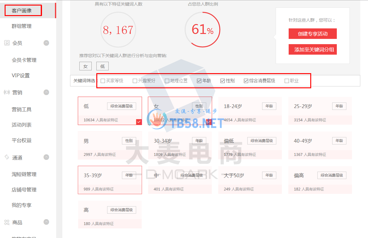Screen dimensions: 368x238
Task: Open 会员卡管理 menu item
Action: point(24,60)
